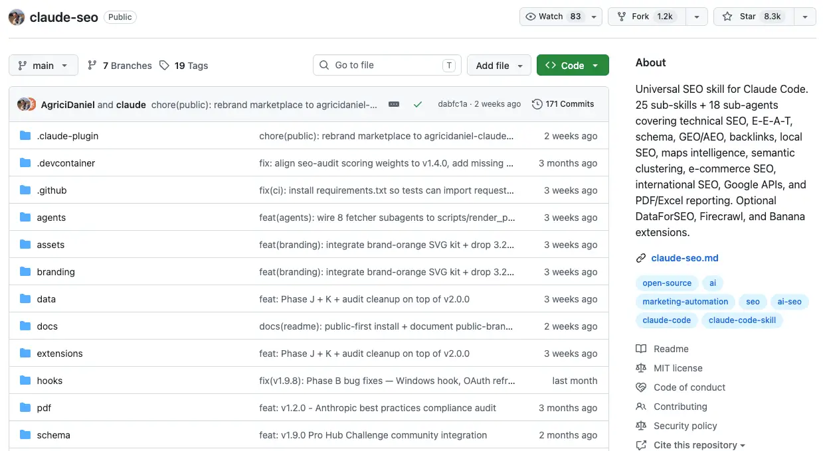Select the open-source topic tag

[667, 283]
